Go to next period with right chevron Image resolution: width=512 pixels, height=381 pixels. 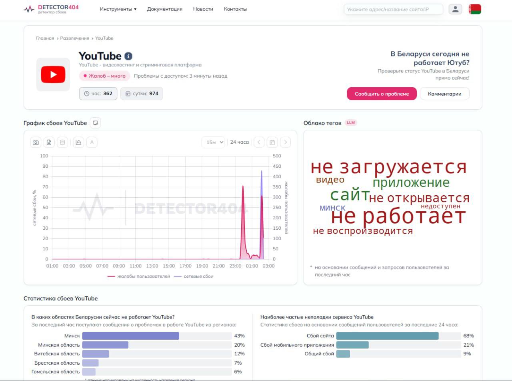click(x=285, y=142)
